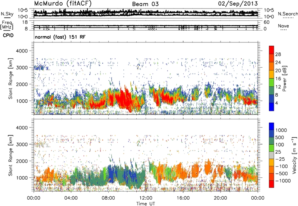
Task: Click the '08:00' time axis tick
Action: pyautogui.click(x=108, y=198)
